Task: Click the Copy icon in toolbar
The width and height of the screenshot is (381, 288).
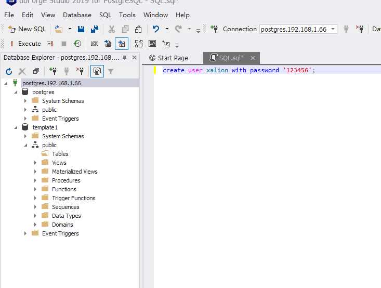Action: coord(125,29)
